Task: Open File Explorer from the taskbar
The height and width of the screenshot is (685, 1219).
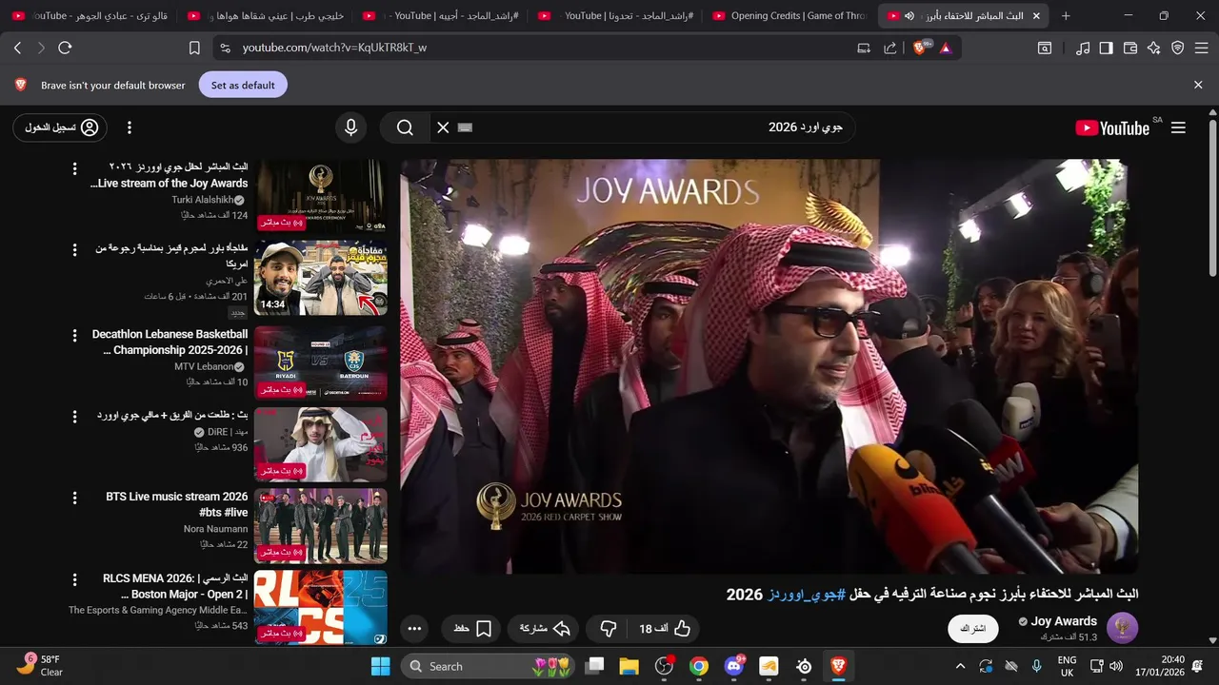Action: pyautogui.click(x=629, y=666)
